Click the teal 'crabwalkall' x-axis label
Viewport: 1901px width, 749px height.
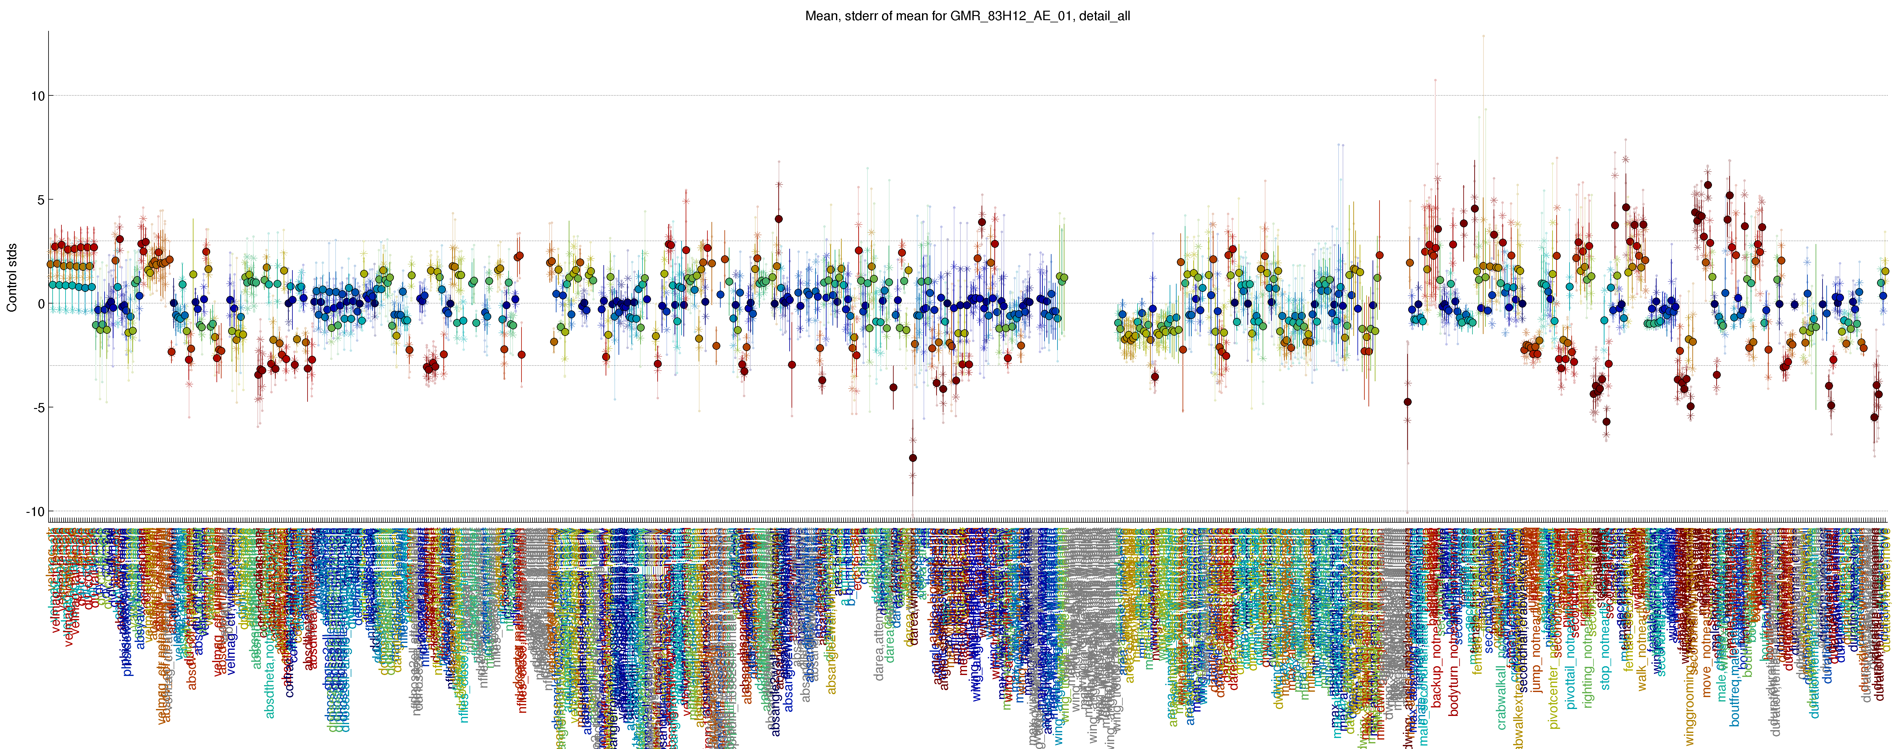click(x=1501, y=697)
